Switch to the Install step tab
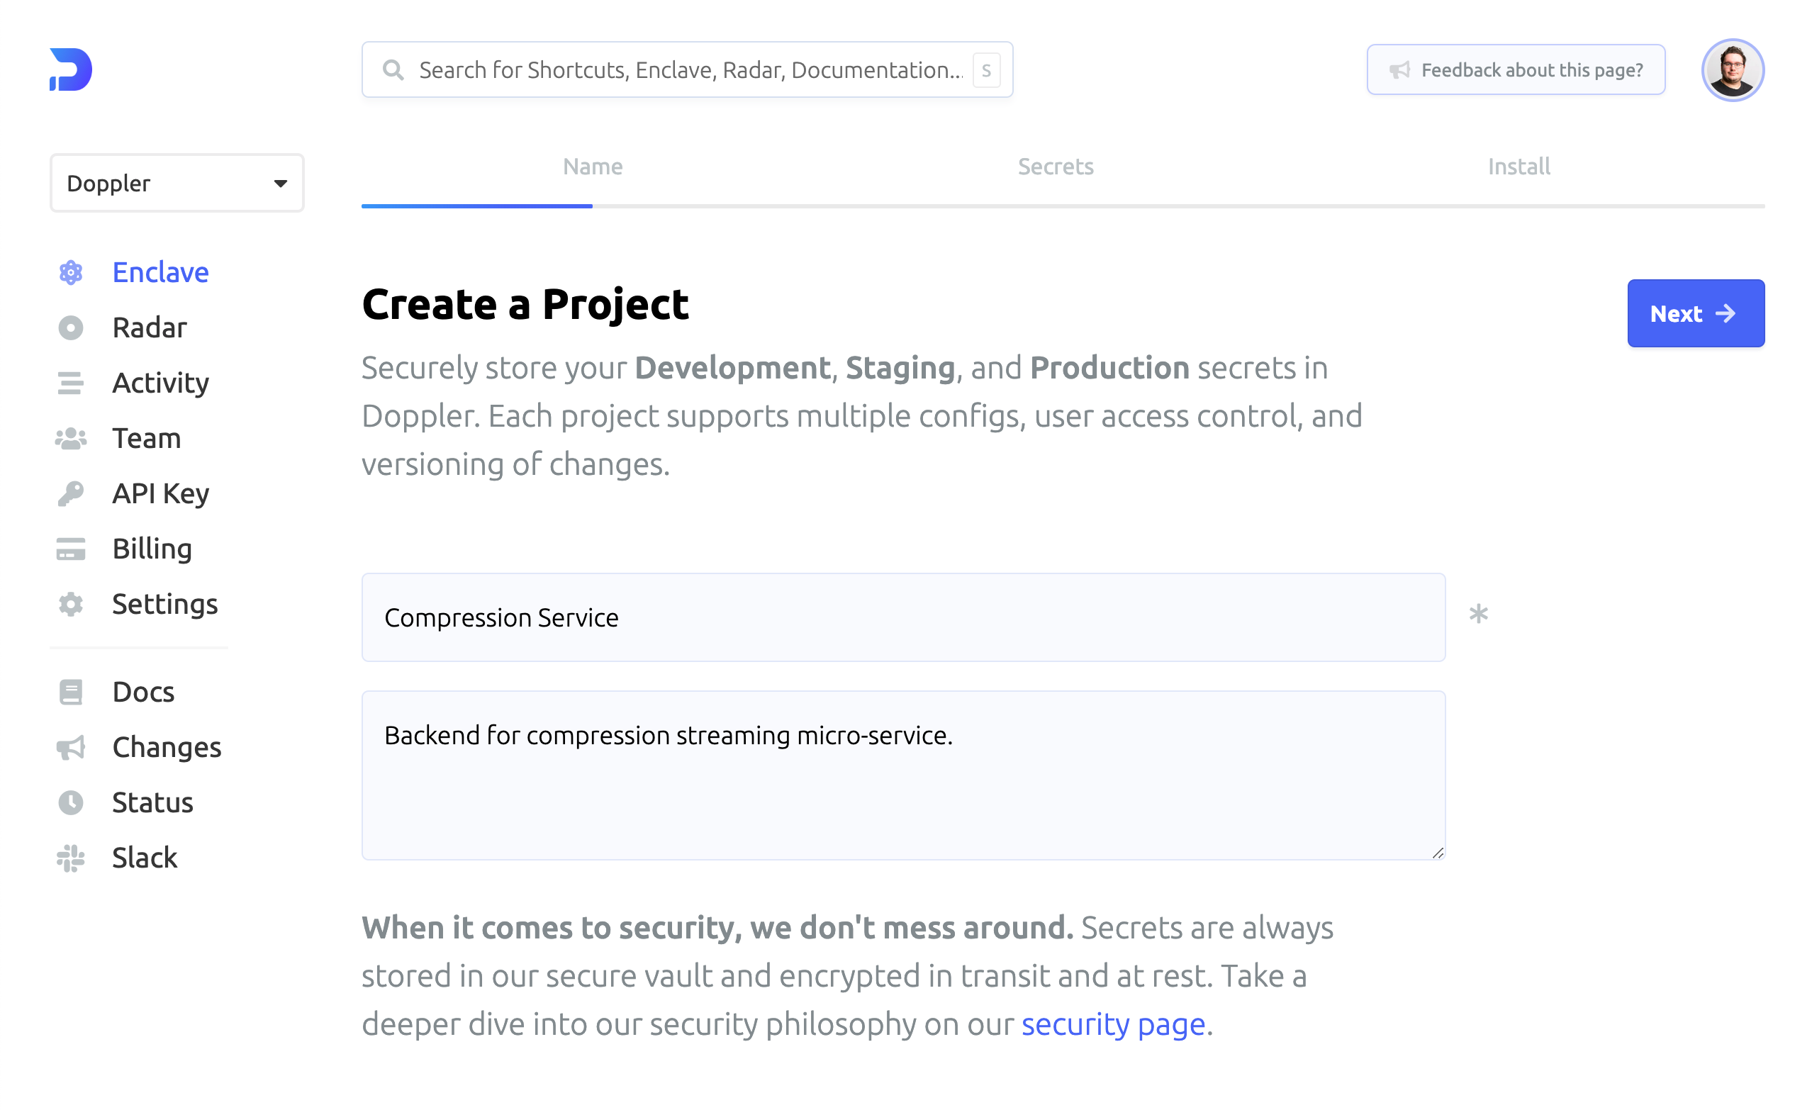This screenshot has width=1812, height=1110. coord(1519,167)
